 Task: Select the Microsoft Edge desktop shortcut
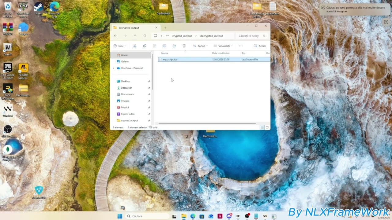[x=54, y=9]
